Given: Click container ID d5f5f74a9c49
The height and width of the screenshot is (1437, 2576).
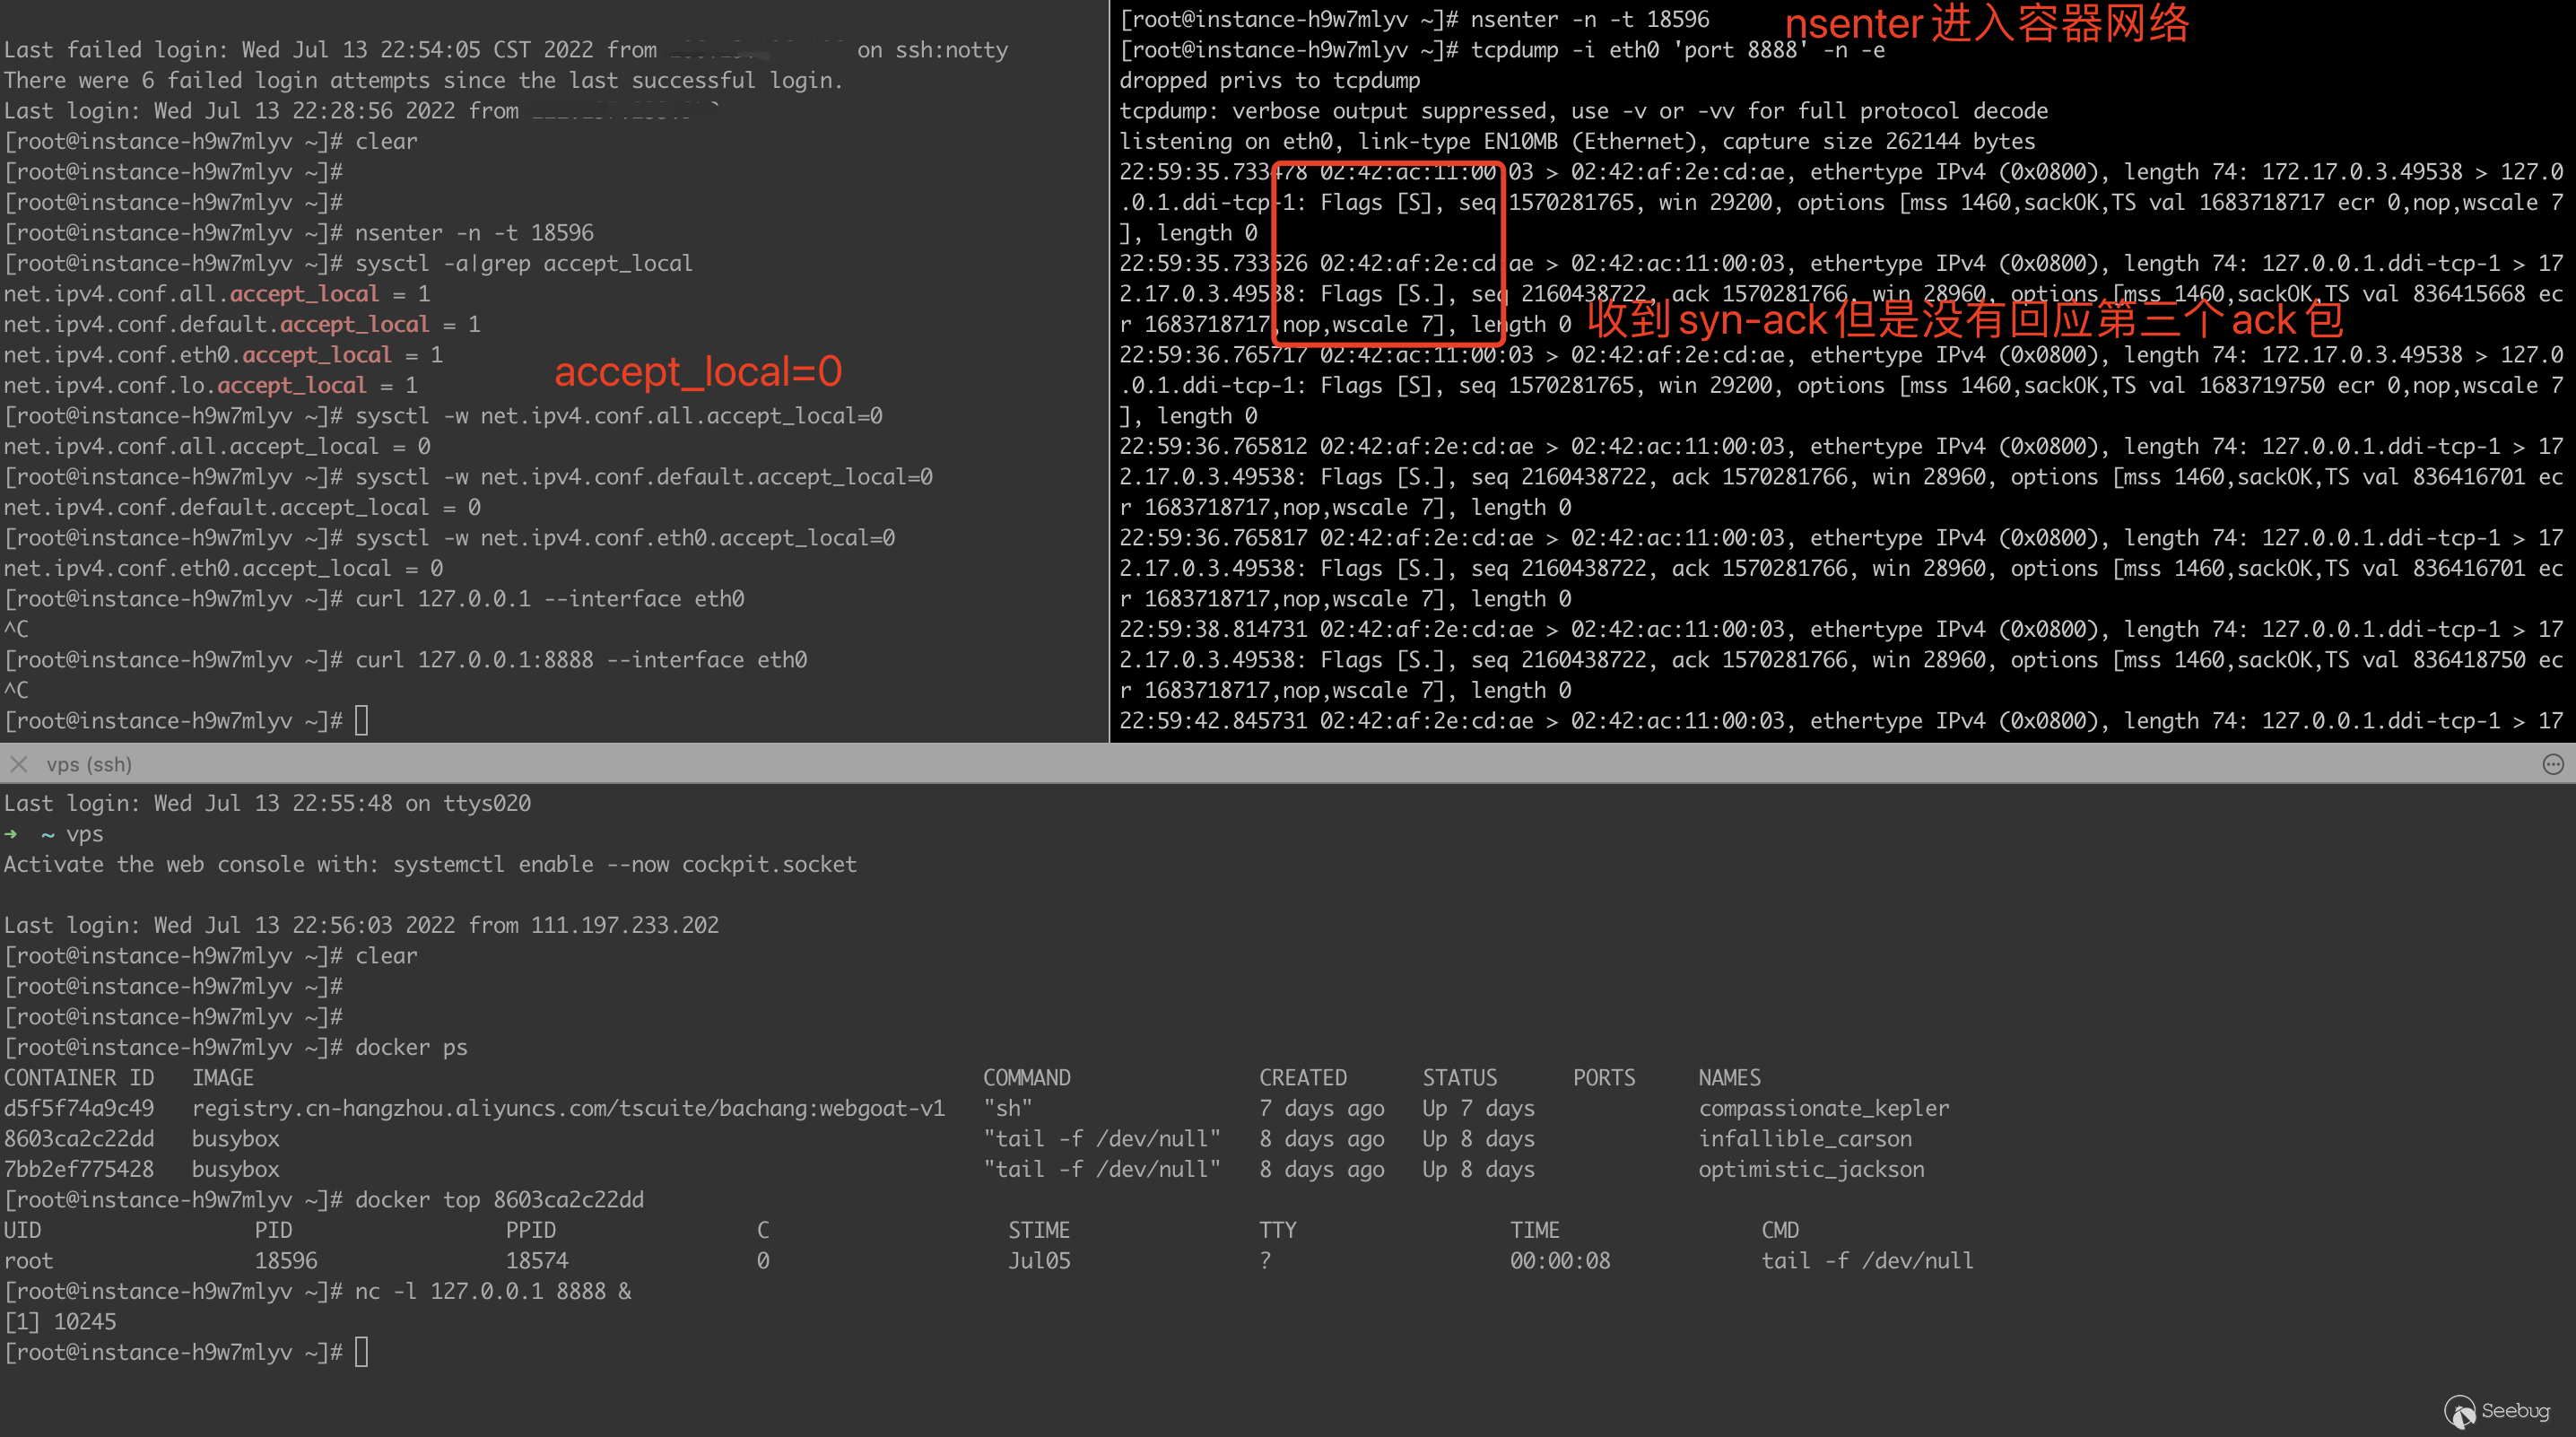Looking at the screenshot, I should tap(79, 1108).
